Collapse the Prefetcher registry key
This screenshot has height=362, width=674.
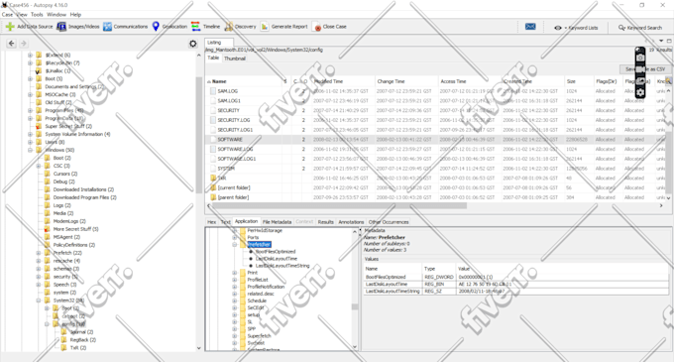click(235, 244)
